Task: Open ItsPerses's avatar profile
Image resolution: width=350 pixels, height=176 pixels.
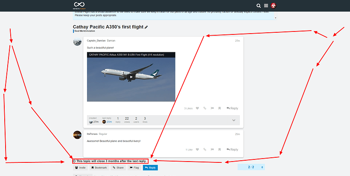Action: (x=77, y=135)
